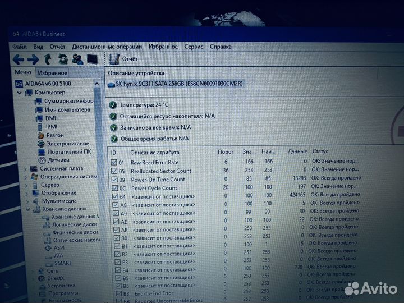
Task: Click the up-level arrow toolbar icon
Action: [x=48, y=59]
